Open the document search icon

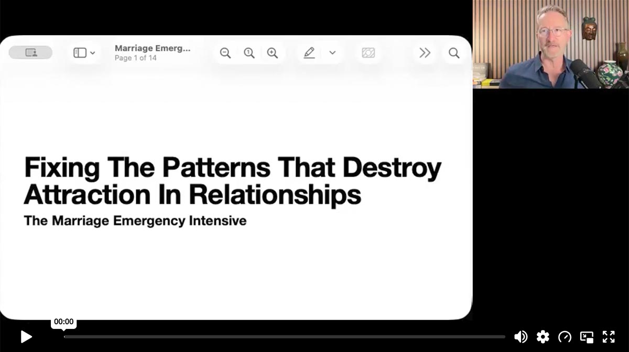coord(454,53)
